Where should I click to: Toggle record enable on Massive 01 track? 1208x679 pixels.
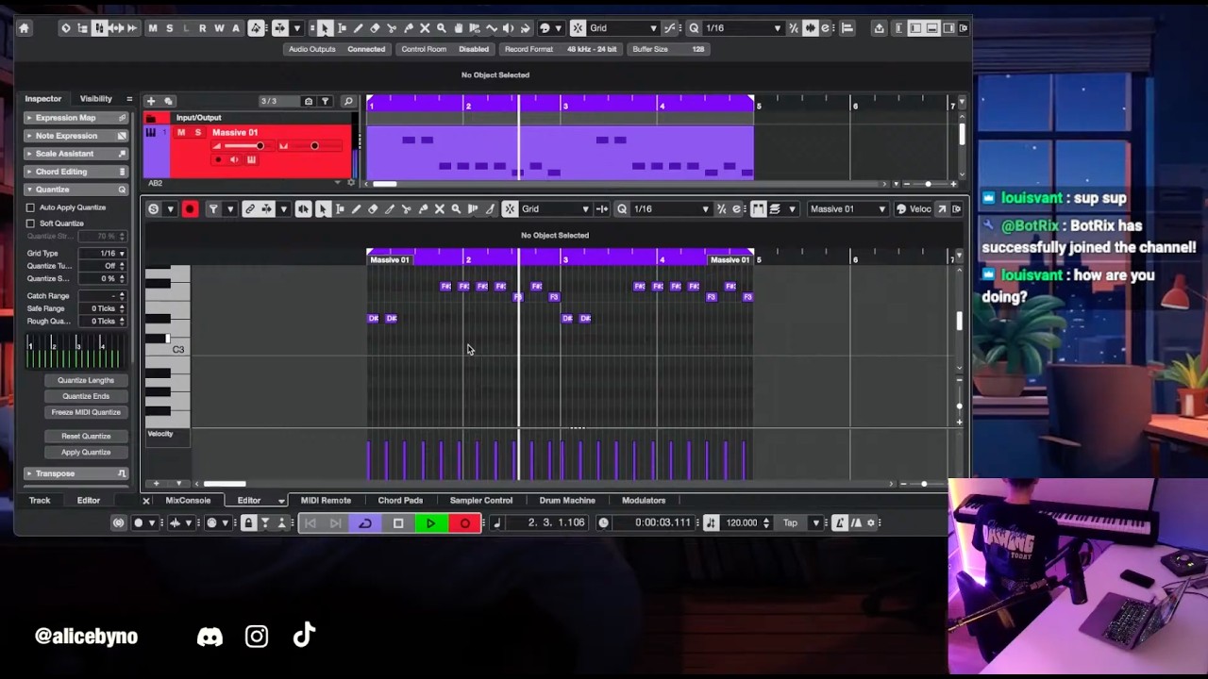[219, 159]
